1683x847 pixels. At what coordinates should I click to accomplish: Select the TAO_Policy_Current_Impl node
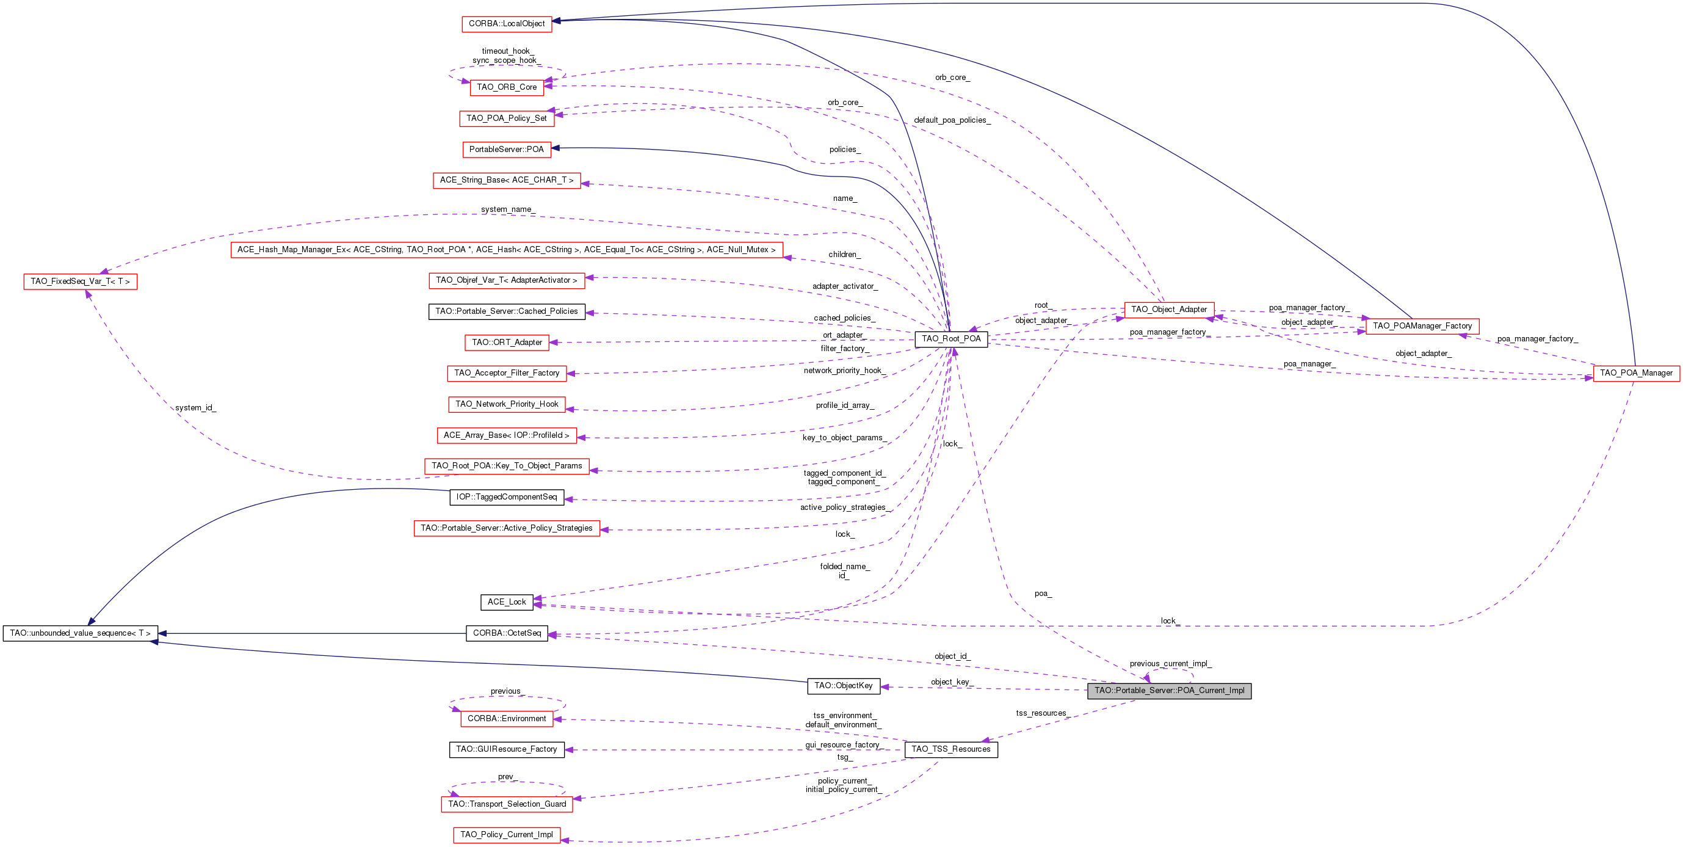pyautogui.click(x=506, y=835)
